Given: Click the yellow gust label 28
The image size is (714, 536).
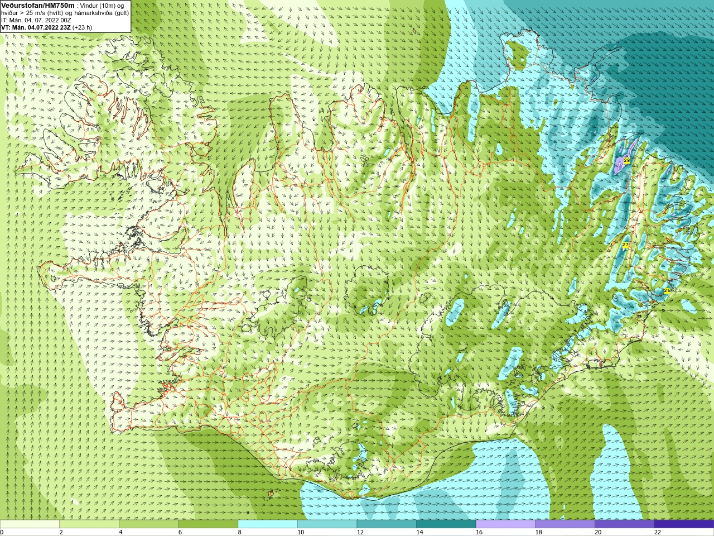Looking at the screenshot, I should click(x=626, y=161).
